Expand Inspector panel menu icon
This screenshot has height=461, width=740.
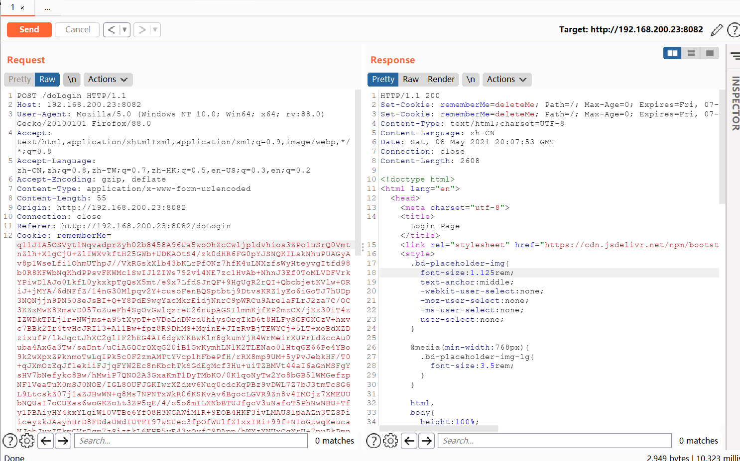735,56
